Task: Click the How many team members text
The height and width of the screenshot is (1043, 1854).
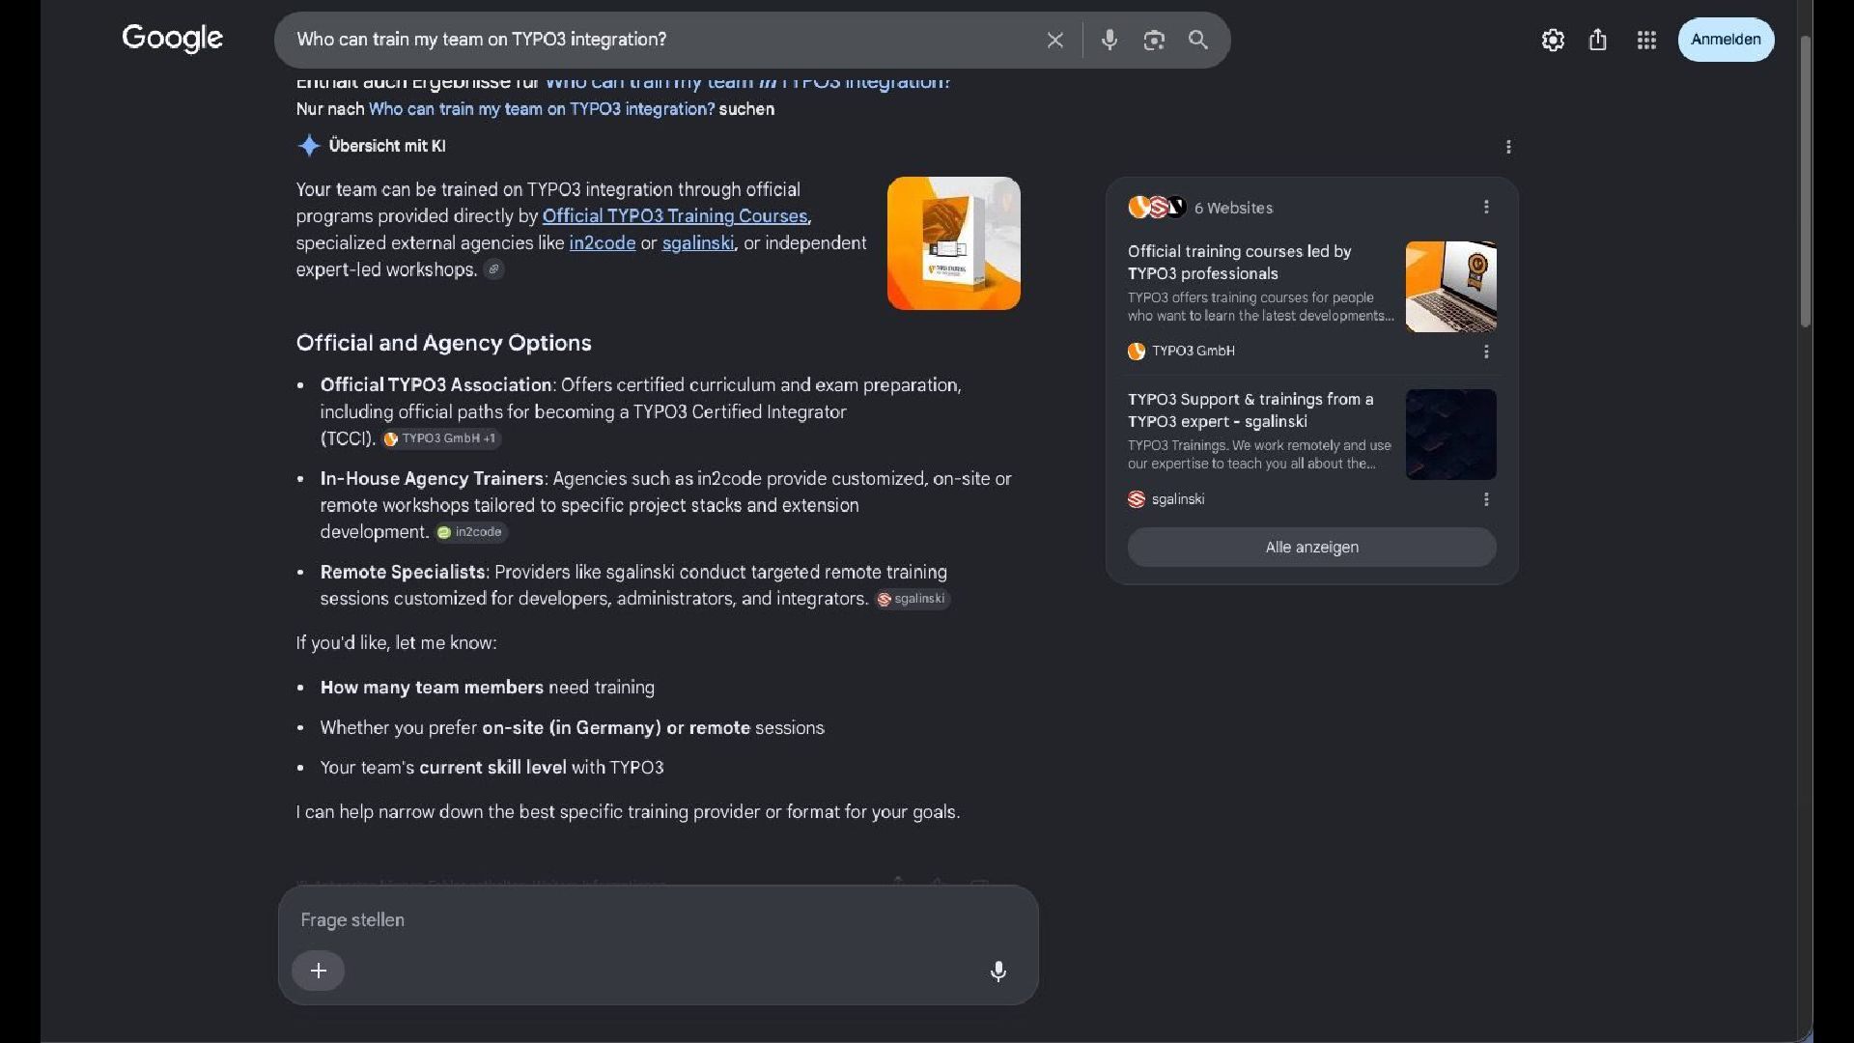Action: (432, 688)
